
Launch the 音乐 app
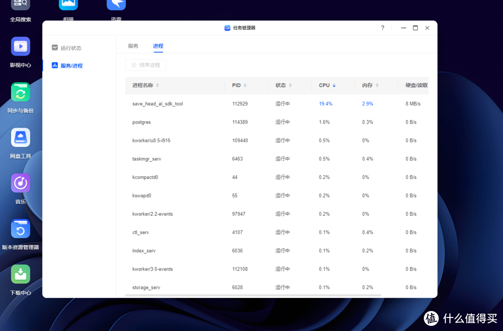coord(20,184)
